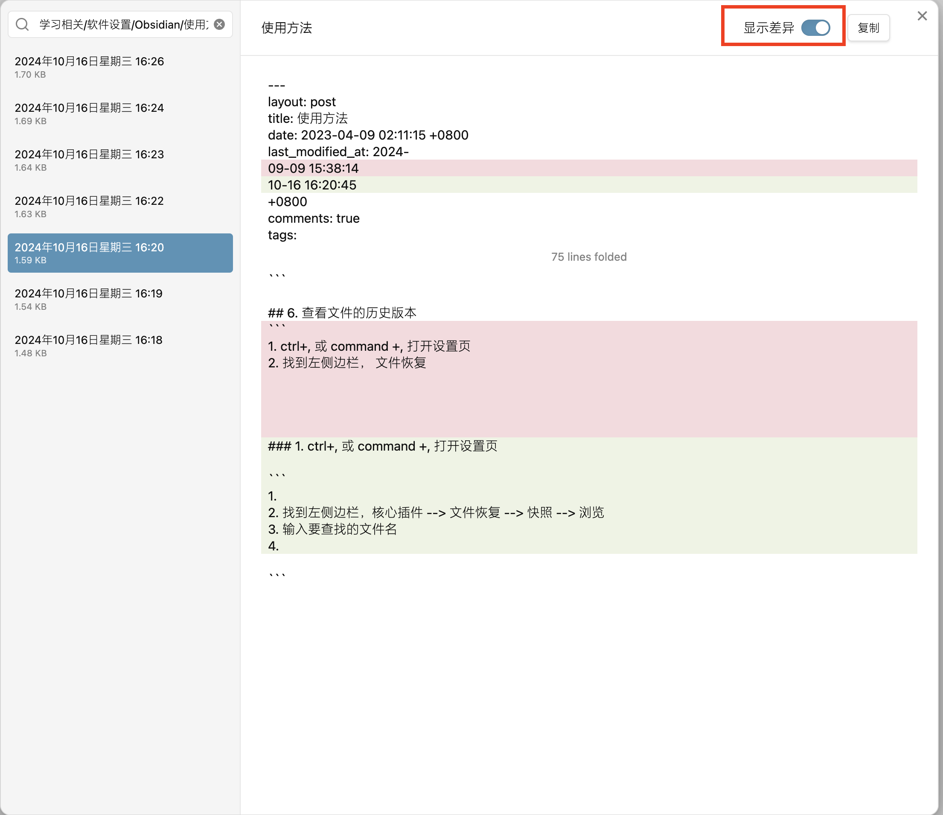Image resolution: width=943 pixels, height=815 pixels.
Task: Click the search magnifier icon
Action: [x=22, y=25]
